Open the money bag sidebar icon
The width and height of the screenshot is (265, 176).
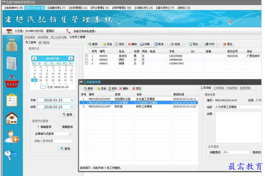pos(12,45)
